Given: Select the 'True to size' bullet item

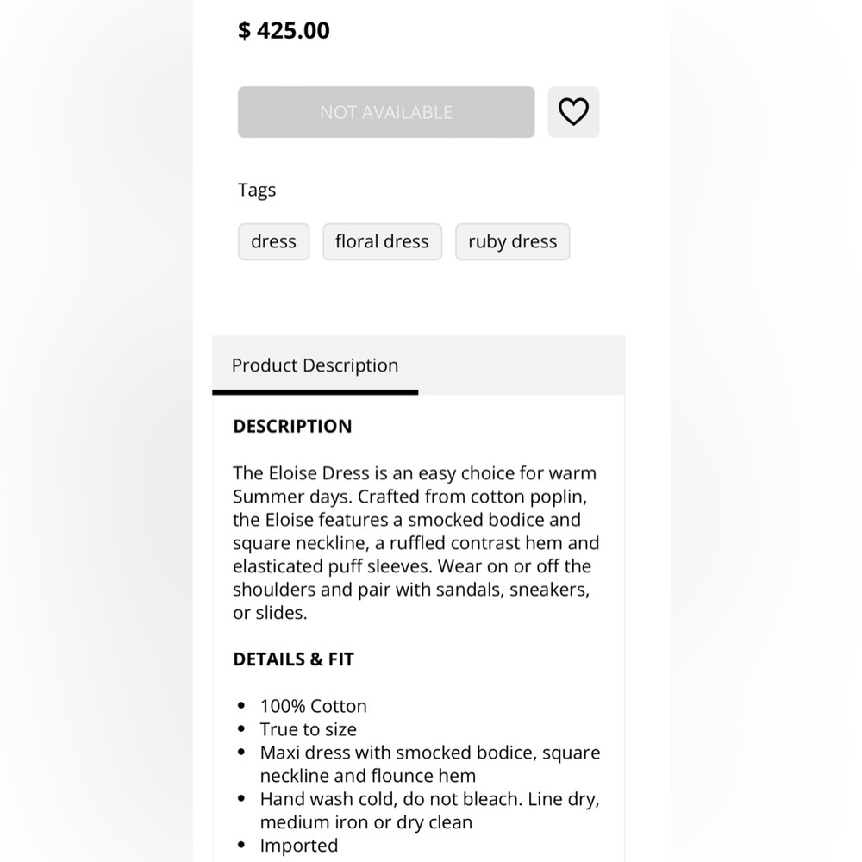Looking at the screenshot, I should point(309,729).
